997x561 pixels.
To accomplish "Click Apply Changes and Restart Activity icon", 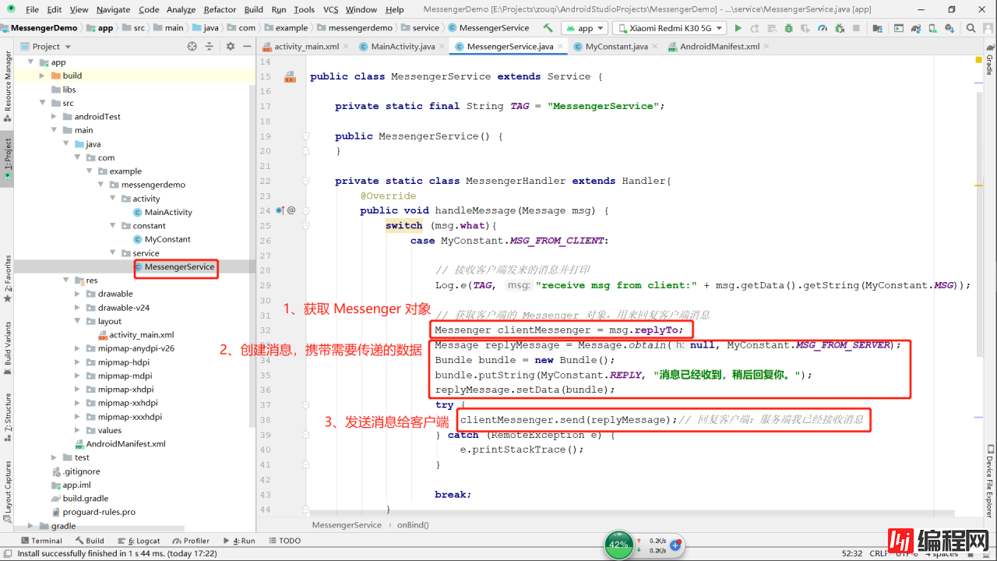I will (755, 28).
